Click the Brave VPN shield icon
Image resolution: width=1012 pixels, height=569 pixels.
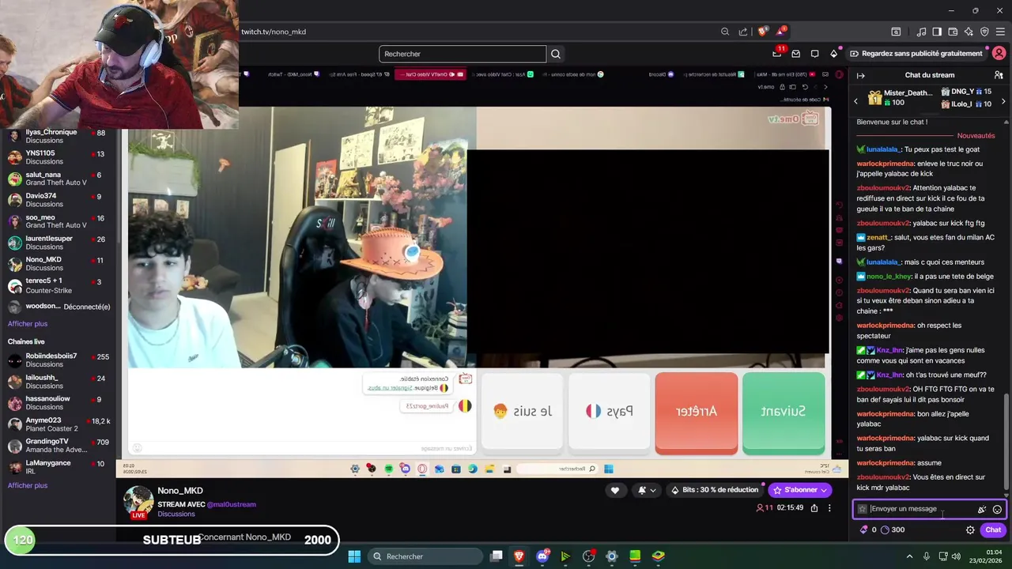984,32
